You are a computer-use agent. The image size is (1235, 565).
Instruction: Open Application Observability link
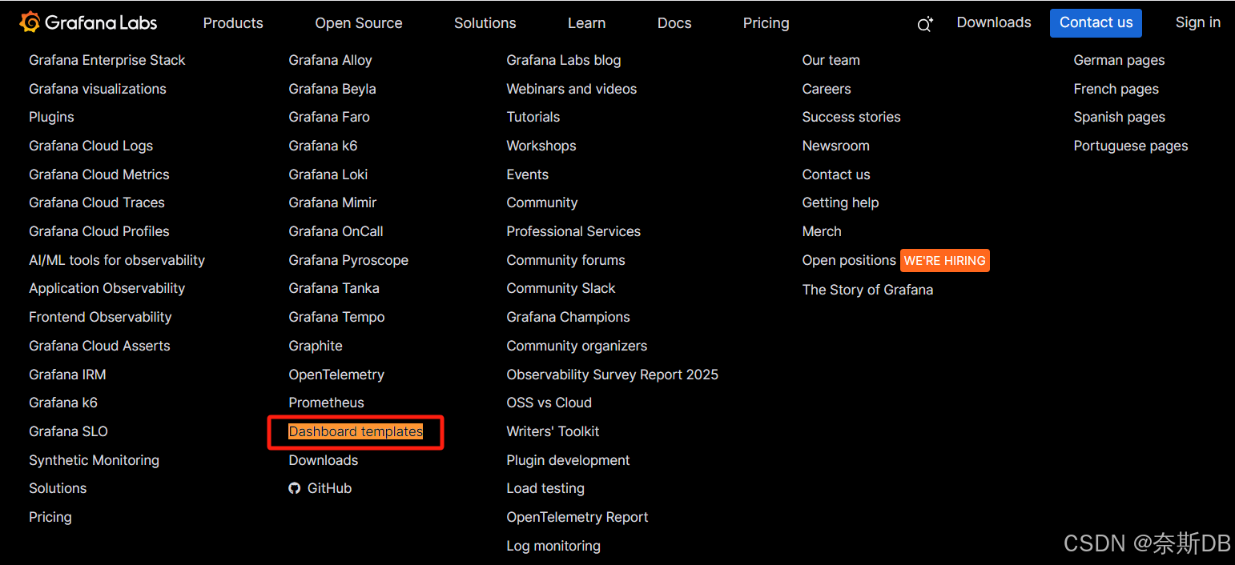pos(107,288)
